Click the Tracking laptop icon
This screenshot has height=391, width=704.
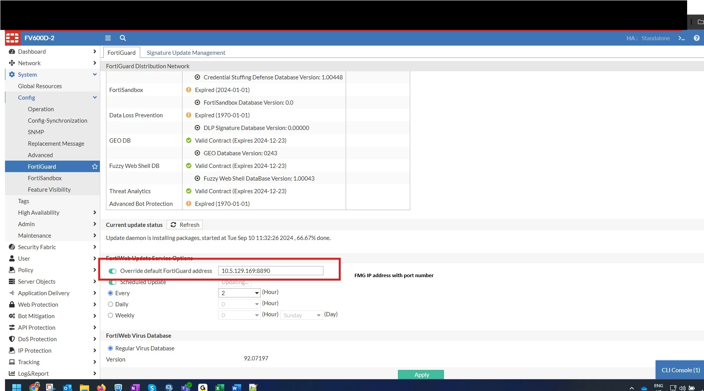pos(12,362)
